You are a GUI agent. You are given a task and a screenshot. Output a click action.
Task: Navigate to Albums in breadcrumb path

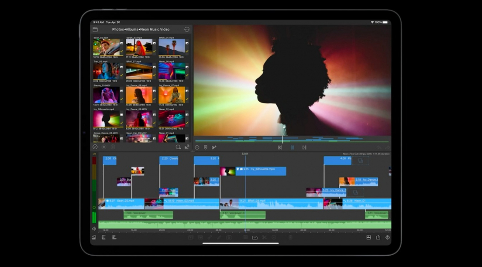[x=132, y=29]
